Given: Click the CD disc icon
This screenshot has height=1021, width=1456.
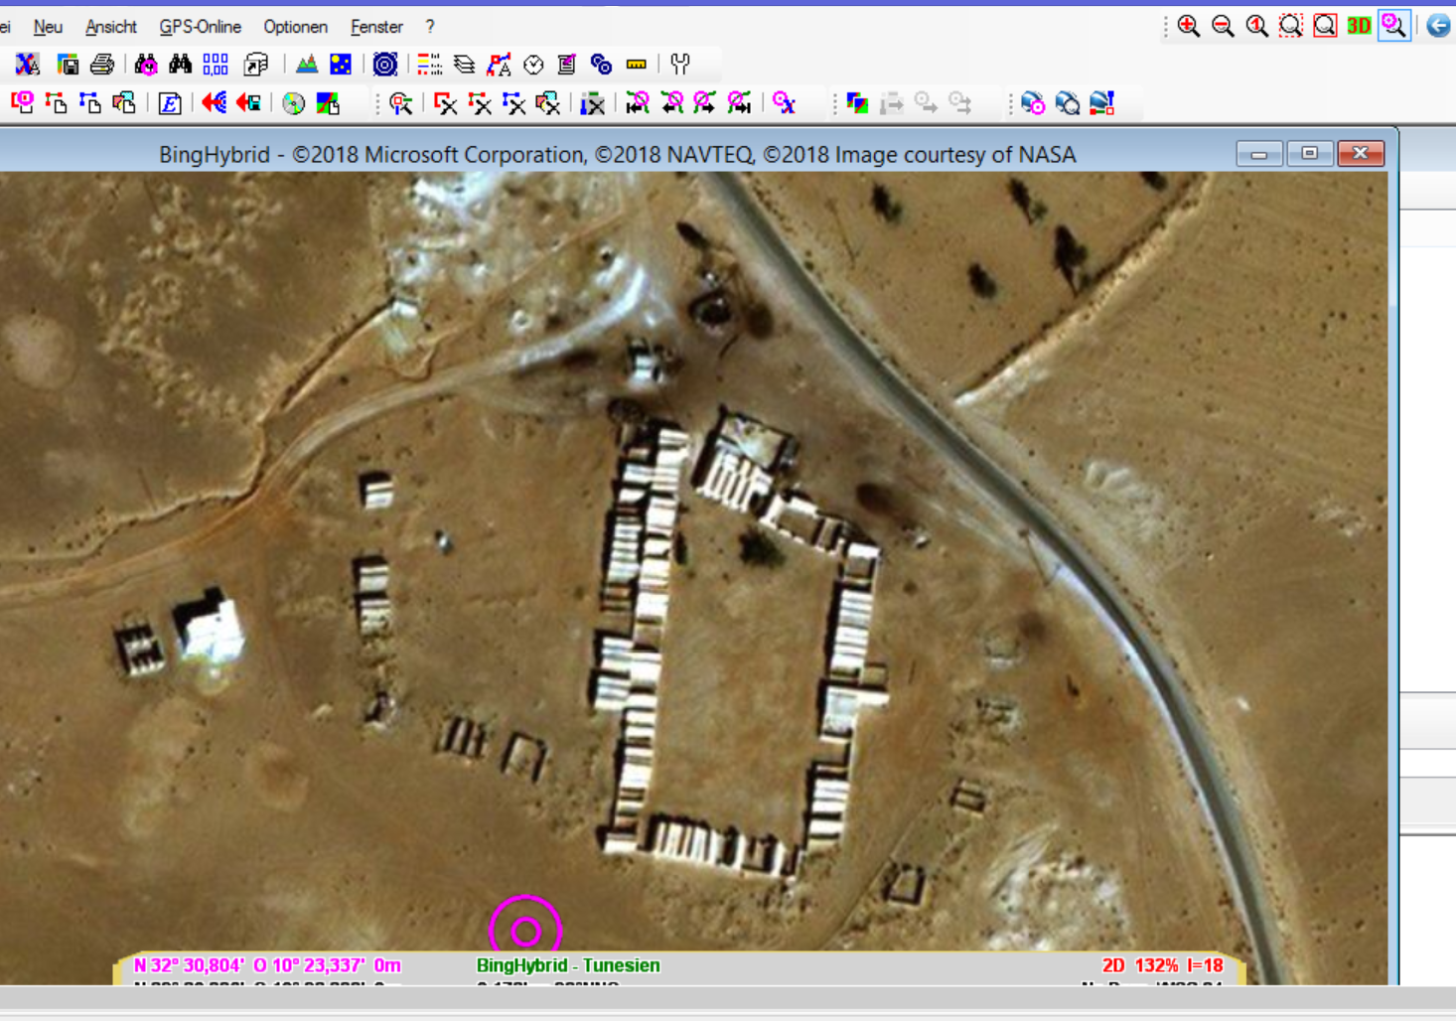Looking at the screenshot, I should point(385,65).
